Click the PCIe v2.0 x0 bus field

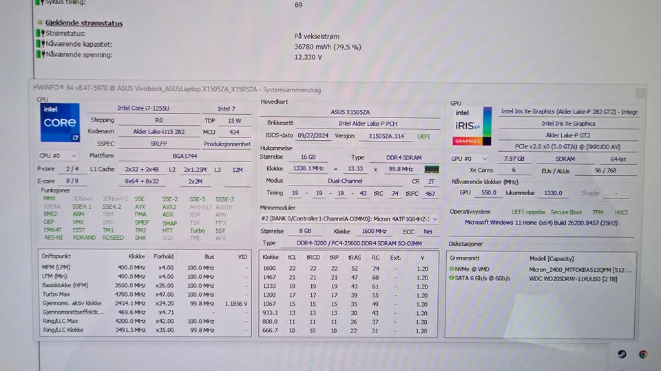pos(567,146)
